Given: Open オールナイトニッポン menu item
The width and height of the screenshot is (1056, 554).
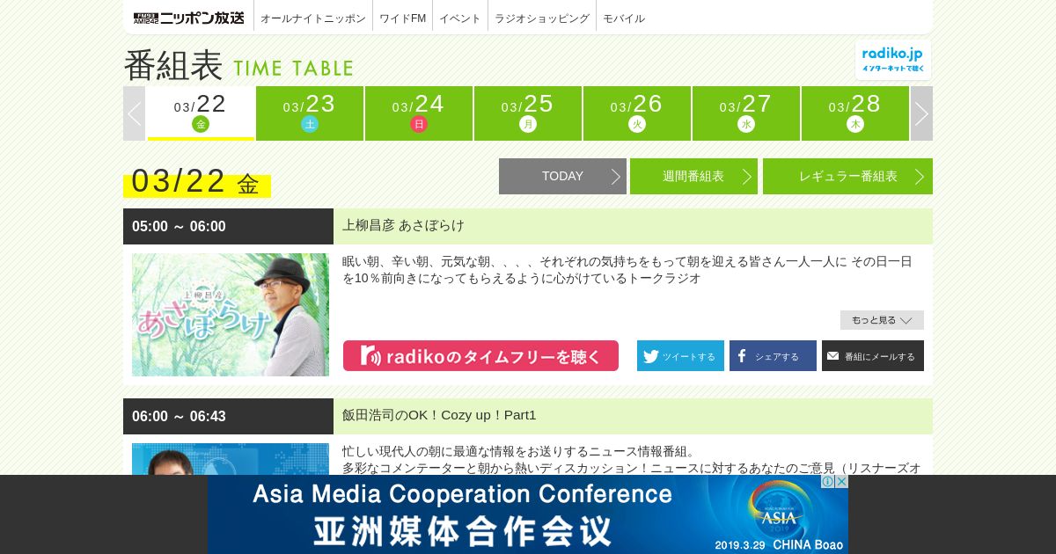Looking at the screenshot, I should pos(313,18).
